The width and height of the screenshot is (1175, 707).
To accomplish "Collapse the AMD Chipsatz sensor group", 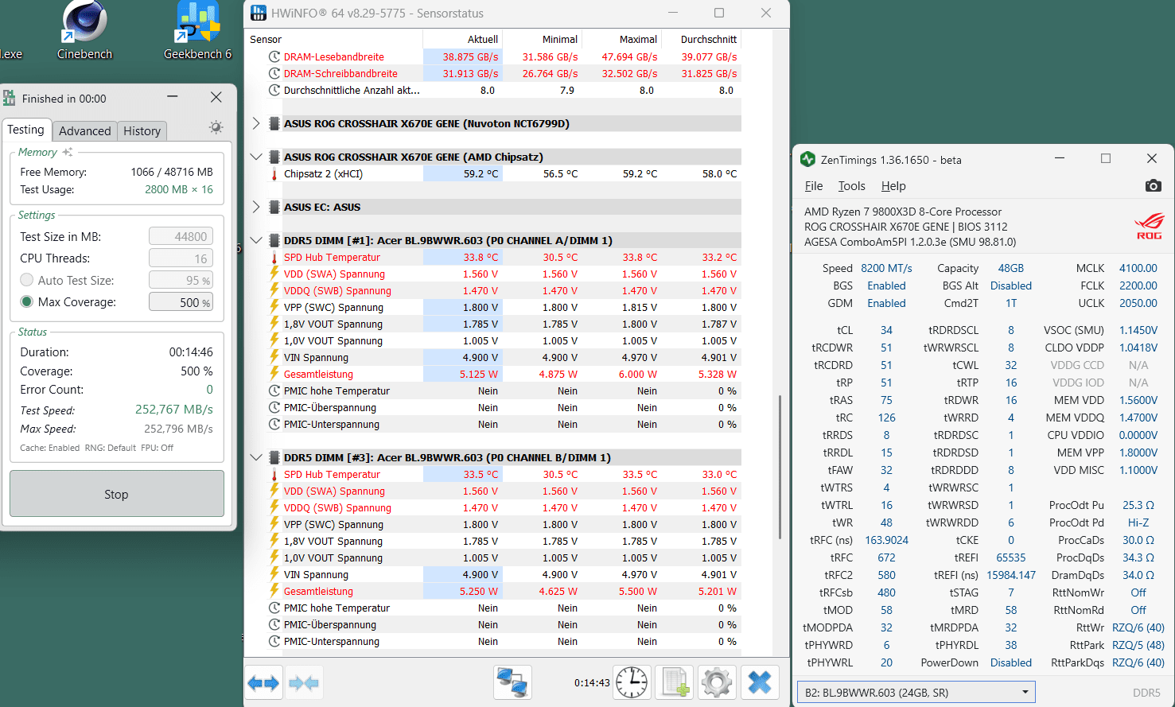I will tap(255, 157).
